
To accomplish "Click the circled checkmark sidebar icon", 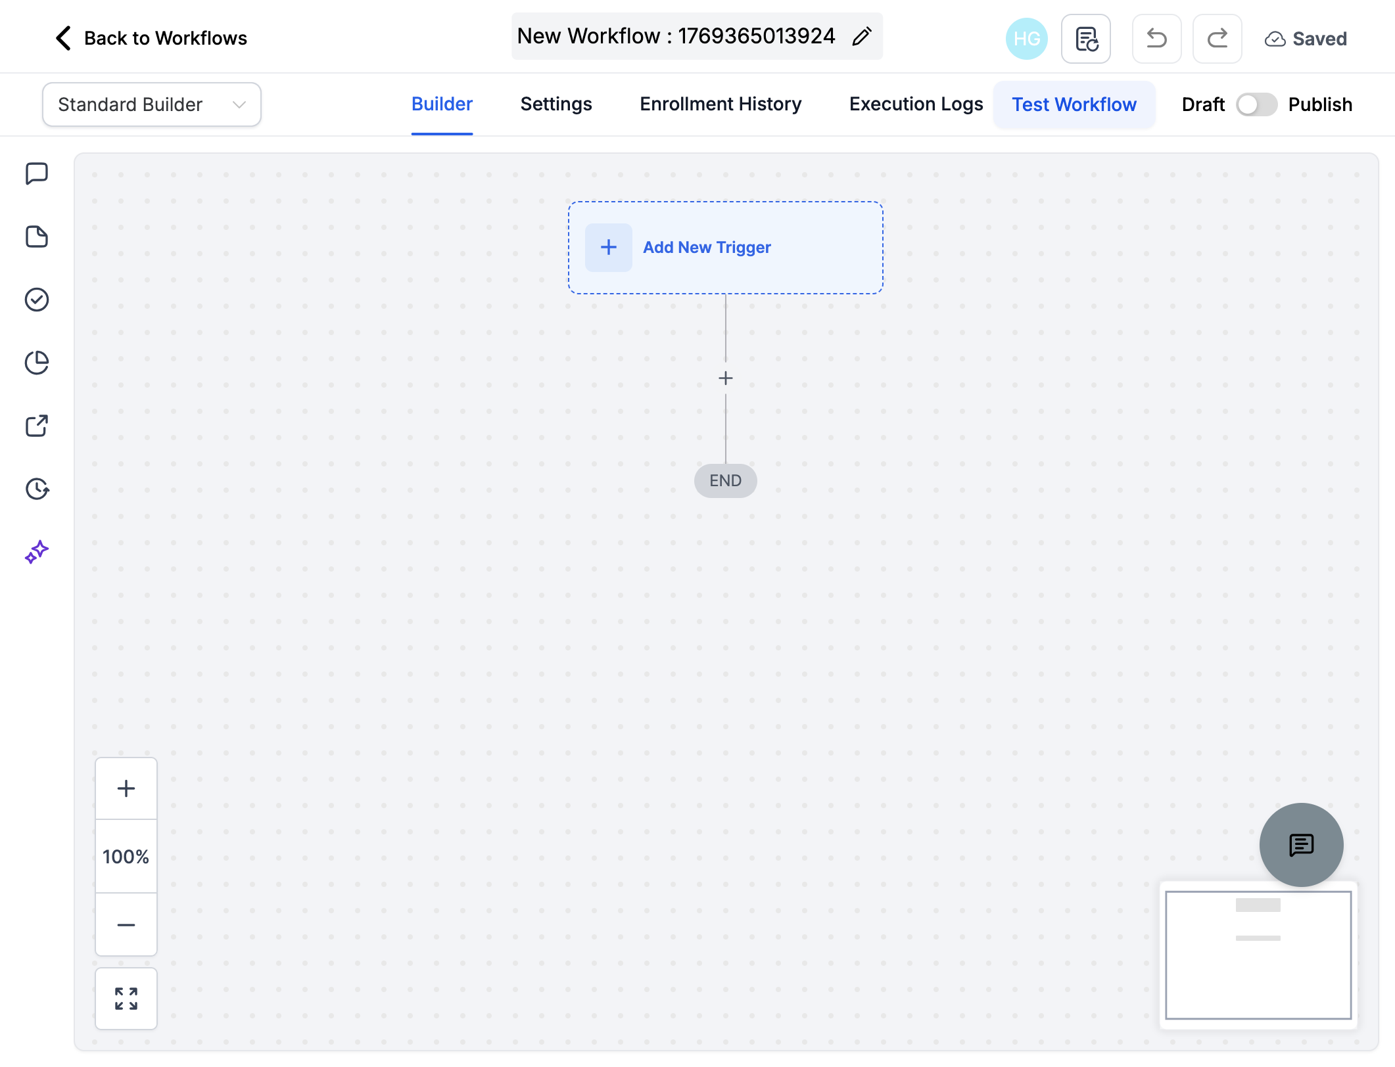I will 37,300.
